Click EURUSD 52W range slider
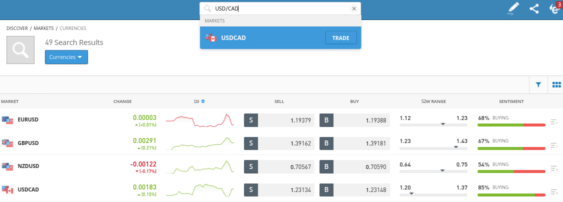Image resolution: width=563 pixels, height=202 pixels. coord(433,124)
